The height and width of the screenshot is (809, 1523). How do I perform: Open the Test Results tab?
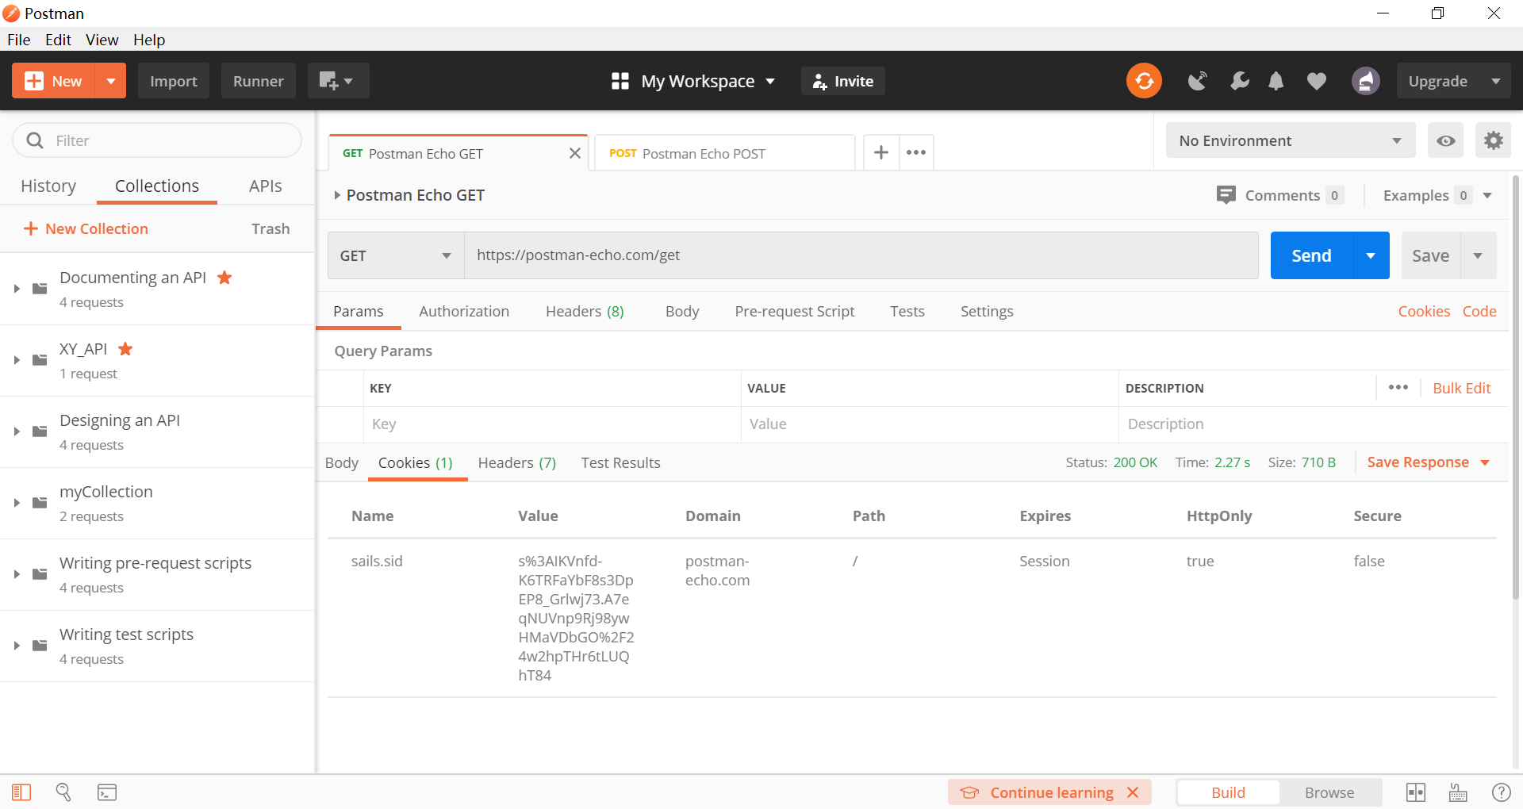[620, 463]
